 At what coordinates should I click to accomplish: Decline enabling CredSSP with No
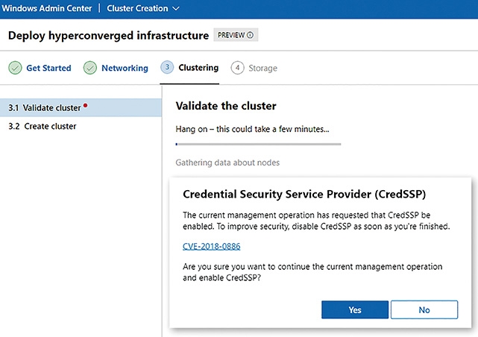(424, 309)
